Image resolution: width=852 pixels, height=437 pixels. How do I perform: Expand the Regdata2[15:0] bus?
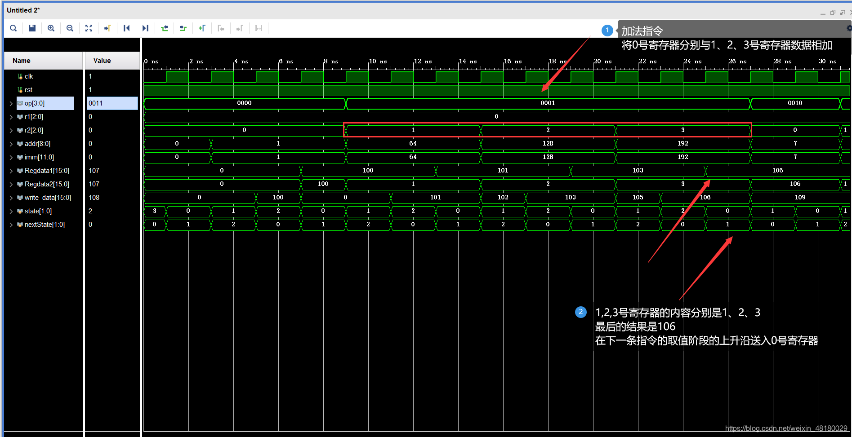coord(11,184)
